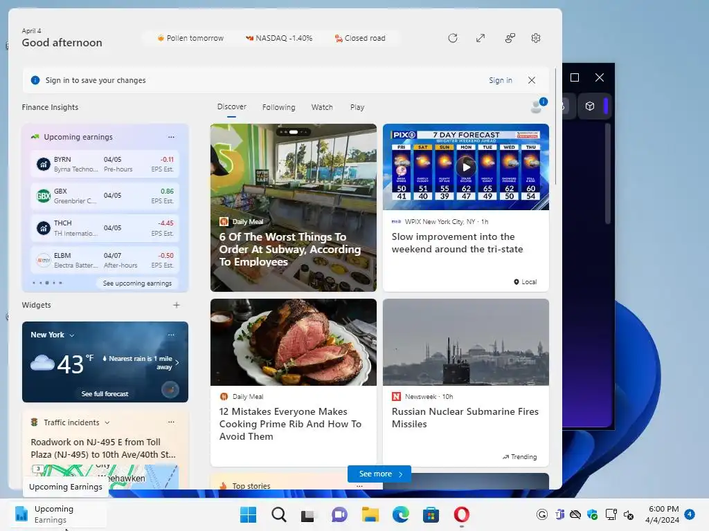This screenshot has height=531, width=709.
Task: Click Daily Meal source on Prime Rib card
Action: (x=242, y=396)
